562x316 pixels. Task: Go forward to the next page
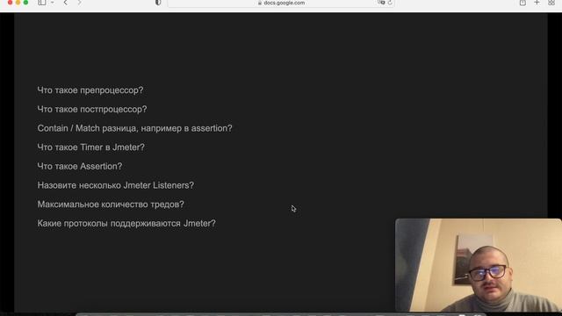79,3
